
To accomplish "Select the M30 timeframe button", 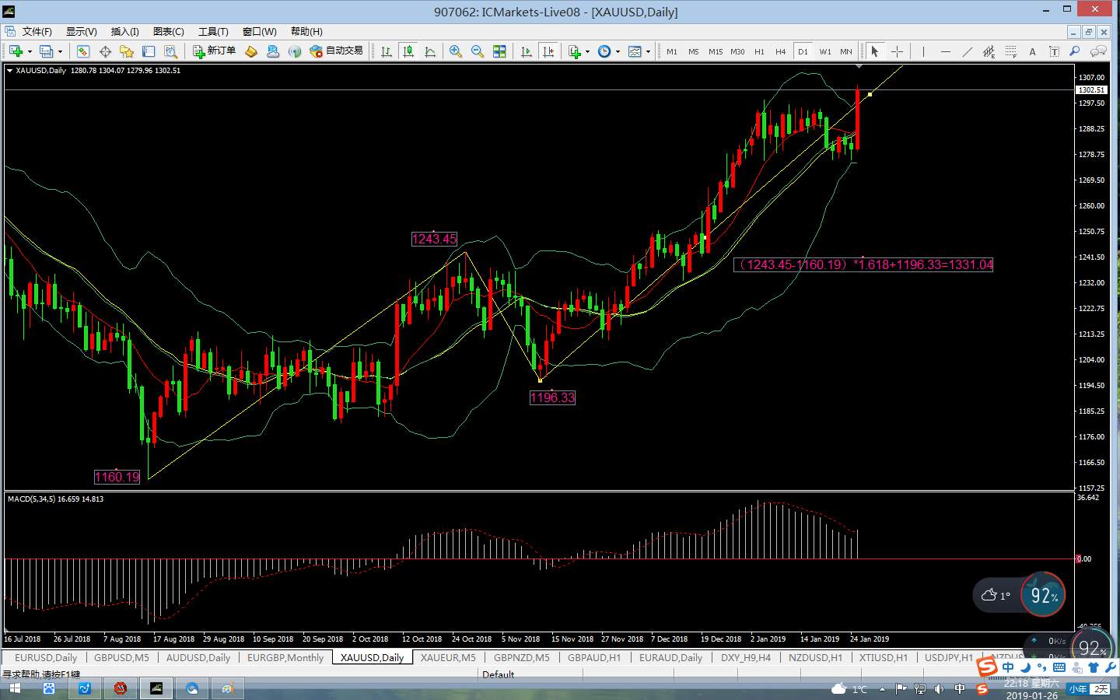I will coord(737,51).
